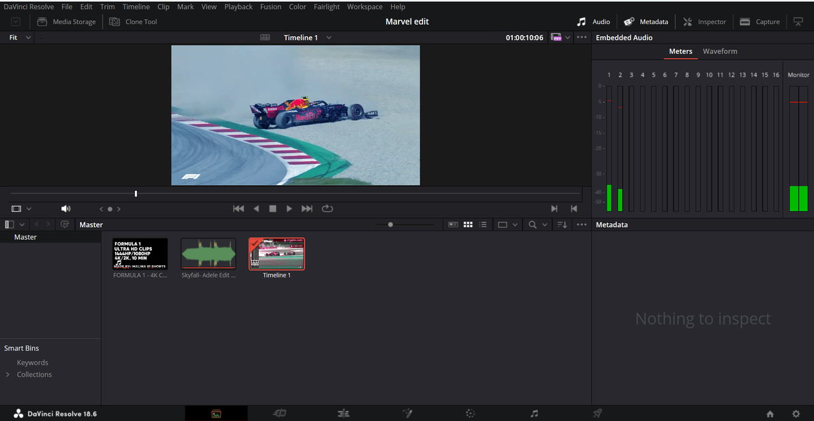Open the Media page
Screen dimensions: 814x421
[x=216, y=413]
